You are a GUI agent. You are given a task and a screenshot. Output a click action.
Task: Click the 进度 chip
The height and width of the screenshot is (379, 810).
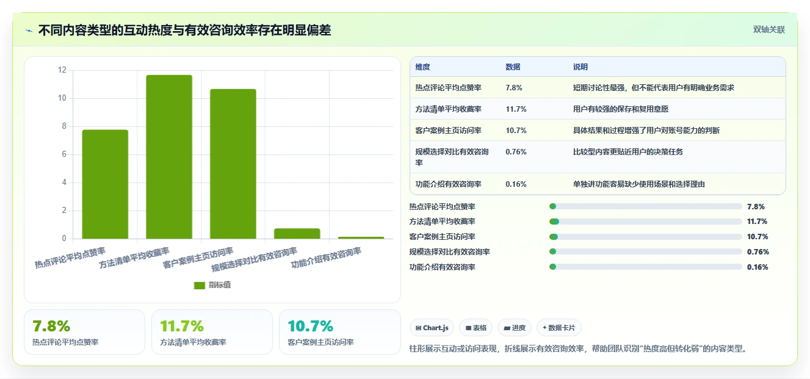[x=515, y=328]
